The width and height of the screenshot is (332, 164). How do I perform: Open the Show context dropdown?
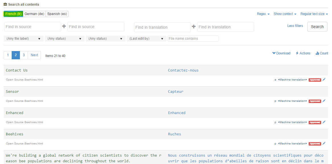coord(285,14)
